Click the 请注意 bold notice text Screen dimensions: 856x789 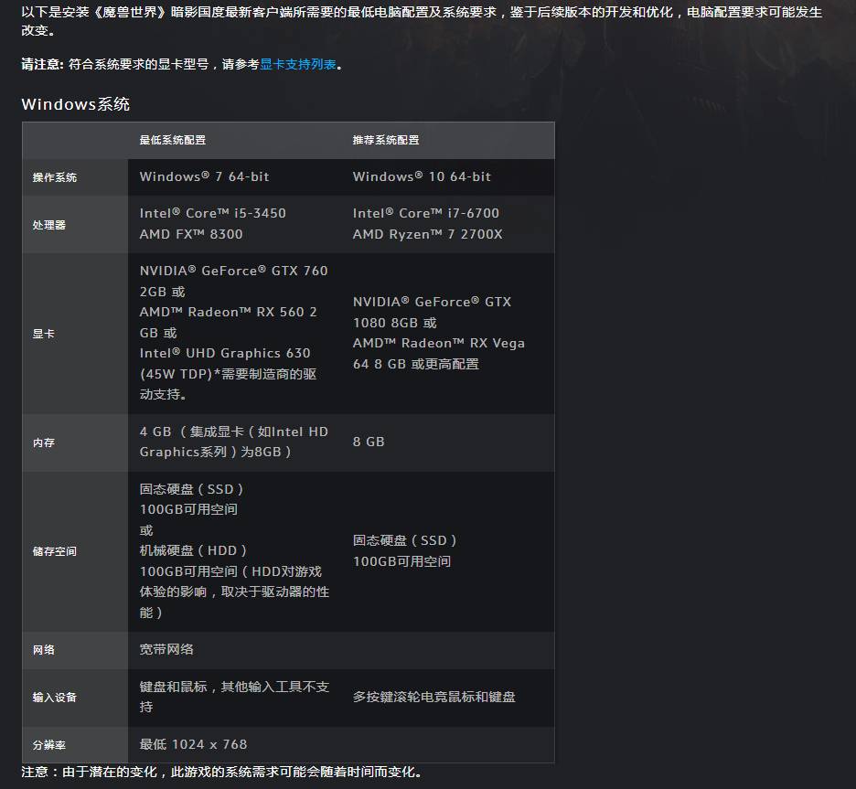43,64
